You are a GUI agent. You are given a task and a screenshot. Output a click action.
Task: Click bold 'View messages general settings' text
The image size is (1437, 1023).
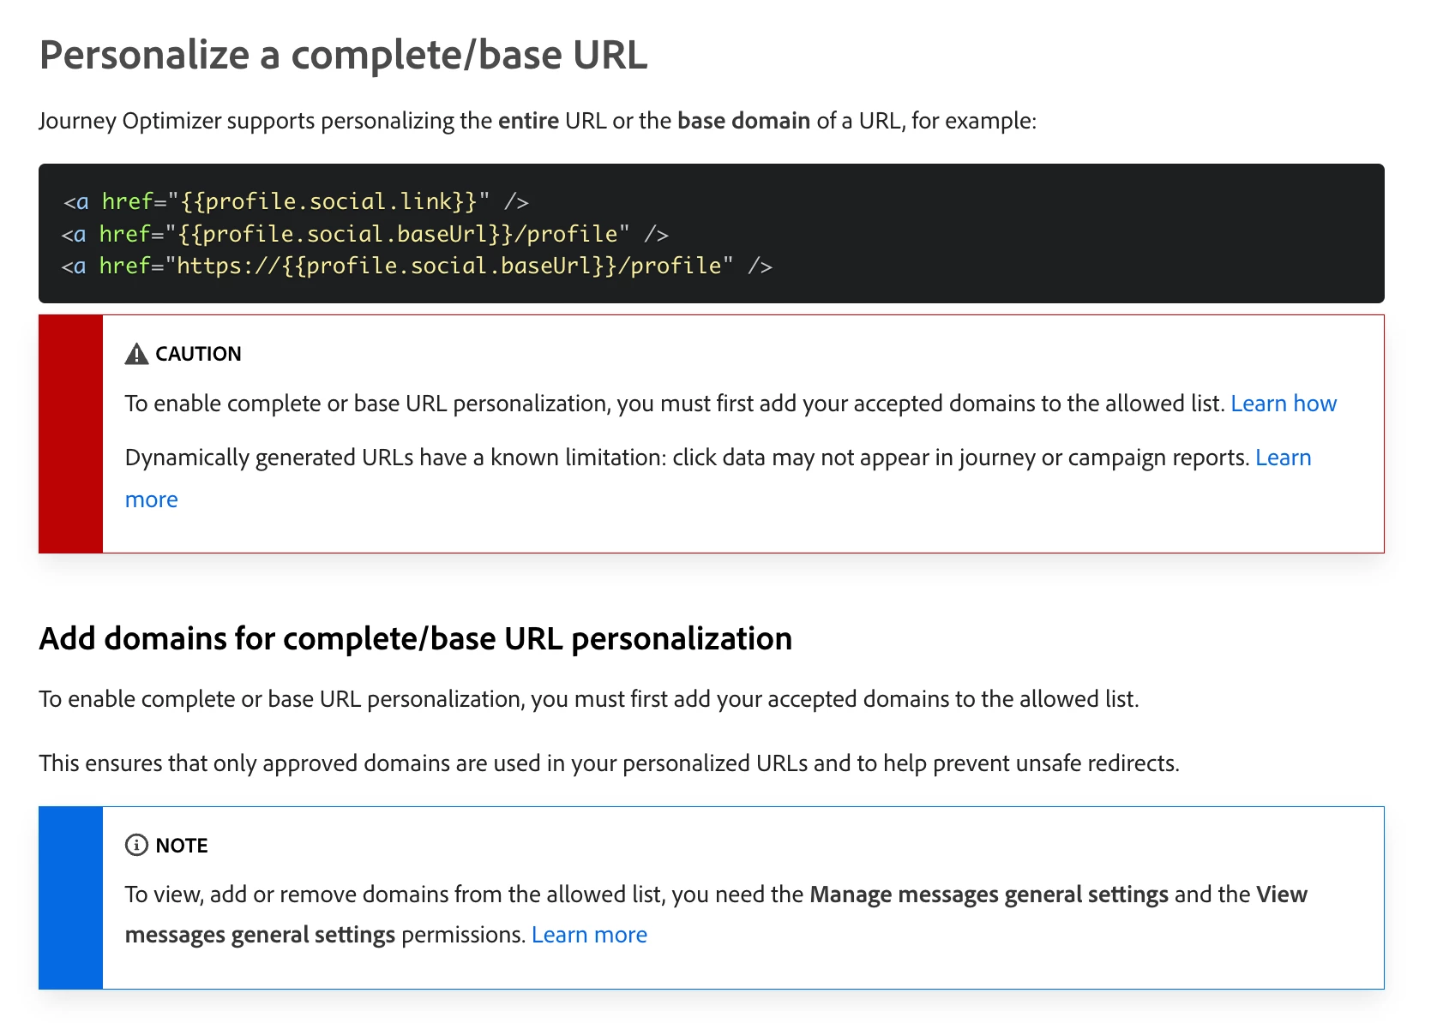pyautogui.click(x=716, y=914)
